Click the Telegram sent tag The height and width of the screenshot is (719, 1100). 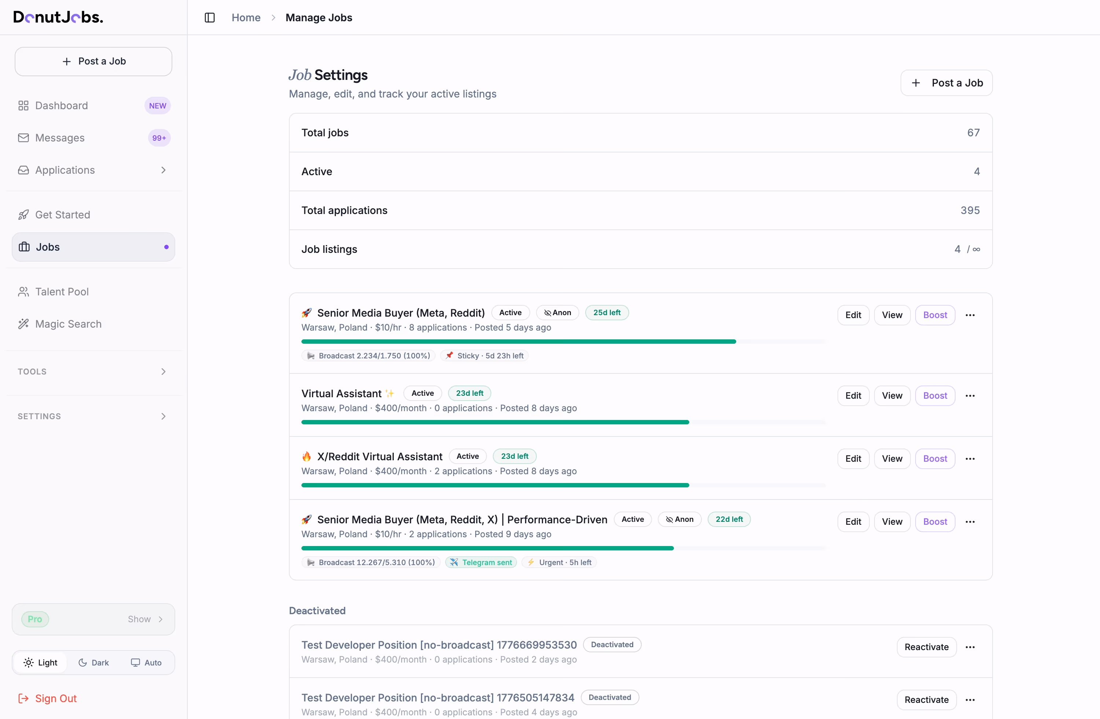click(481, 563)
